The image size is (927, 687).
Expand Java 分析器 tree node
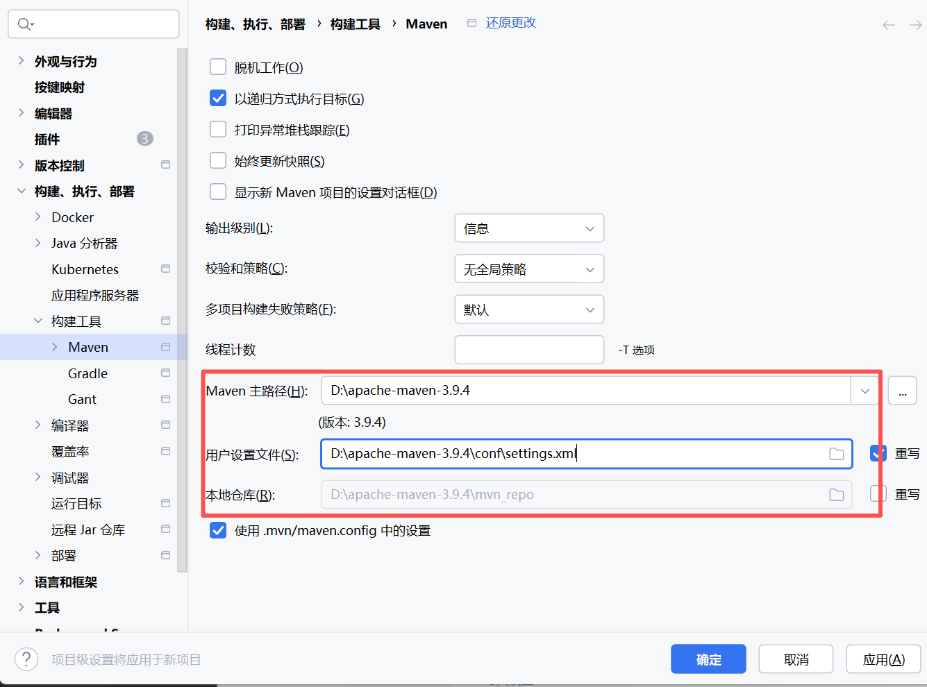coord(37,243)
